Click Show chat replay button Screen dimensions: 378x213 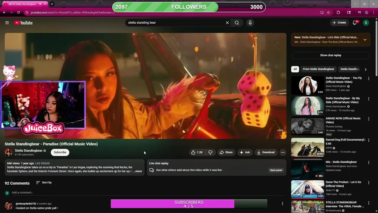(330, 55)
